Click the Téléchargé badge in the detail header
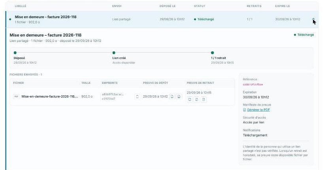324x170 pixels. [x=304, y=35]
